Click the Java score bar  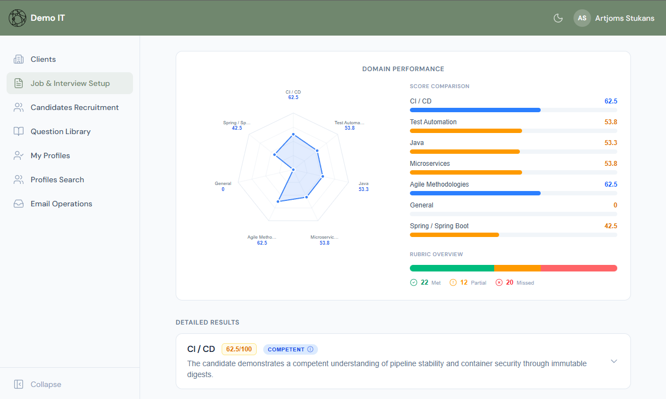[x=513, y=152]
